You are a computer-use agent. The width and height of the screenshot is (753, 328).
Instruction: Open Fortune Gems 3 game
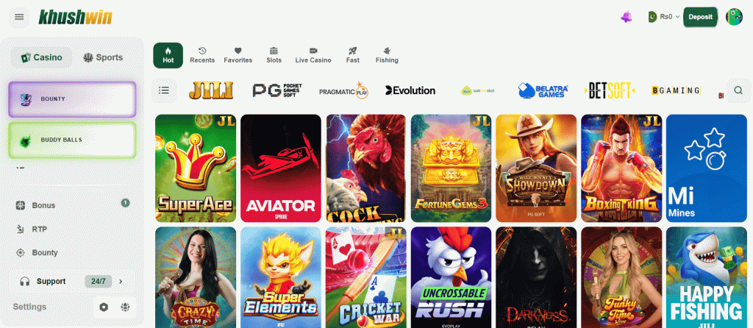(x=451, y=168)
